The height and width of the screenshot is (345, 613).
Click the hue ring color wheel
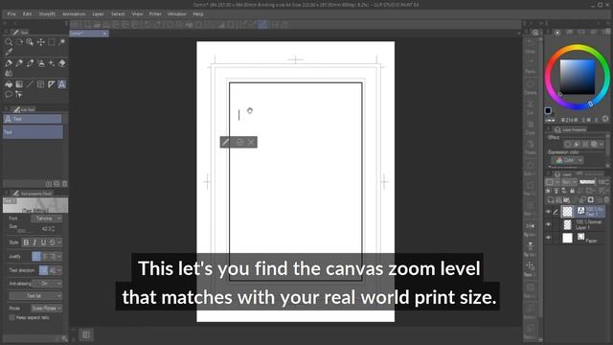(x=578, y=47)
